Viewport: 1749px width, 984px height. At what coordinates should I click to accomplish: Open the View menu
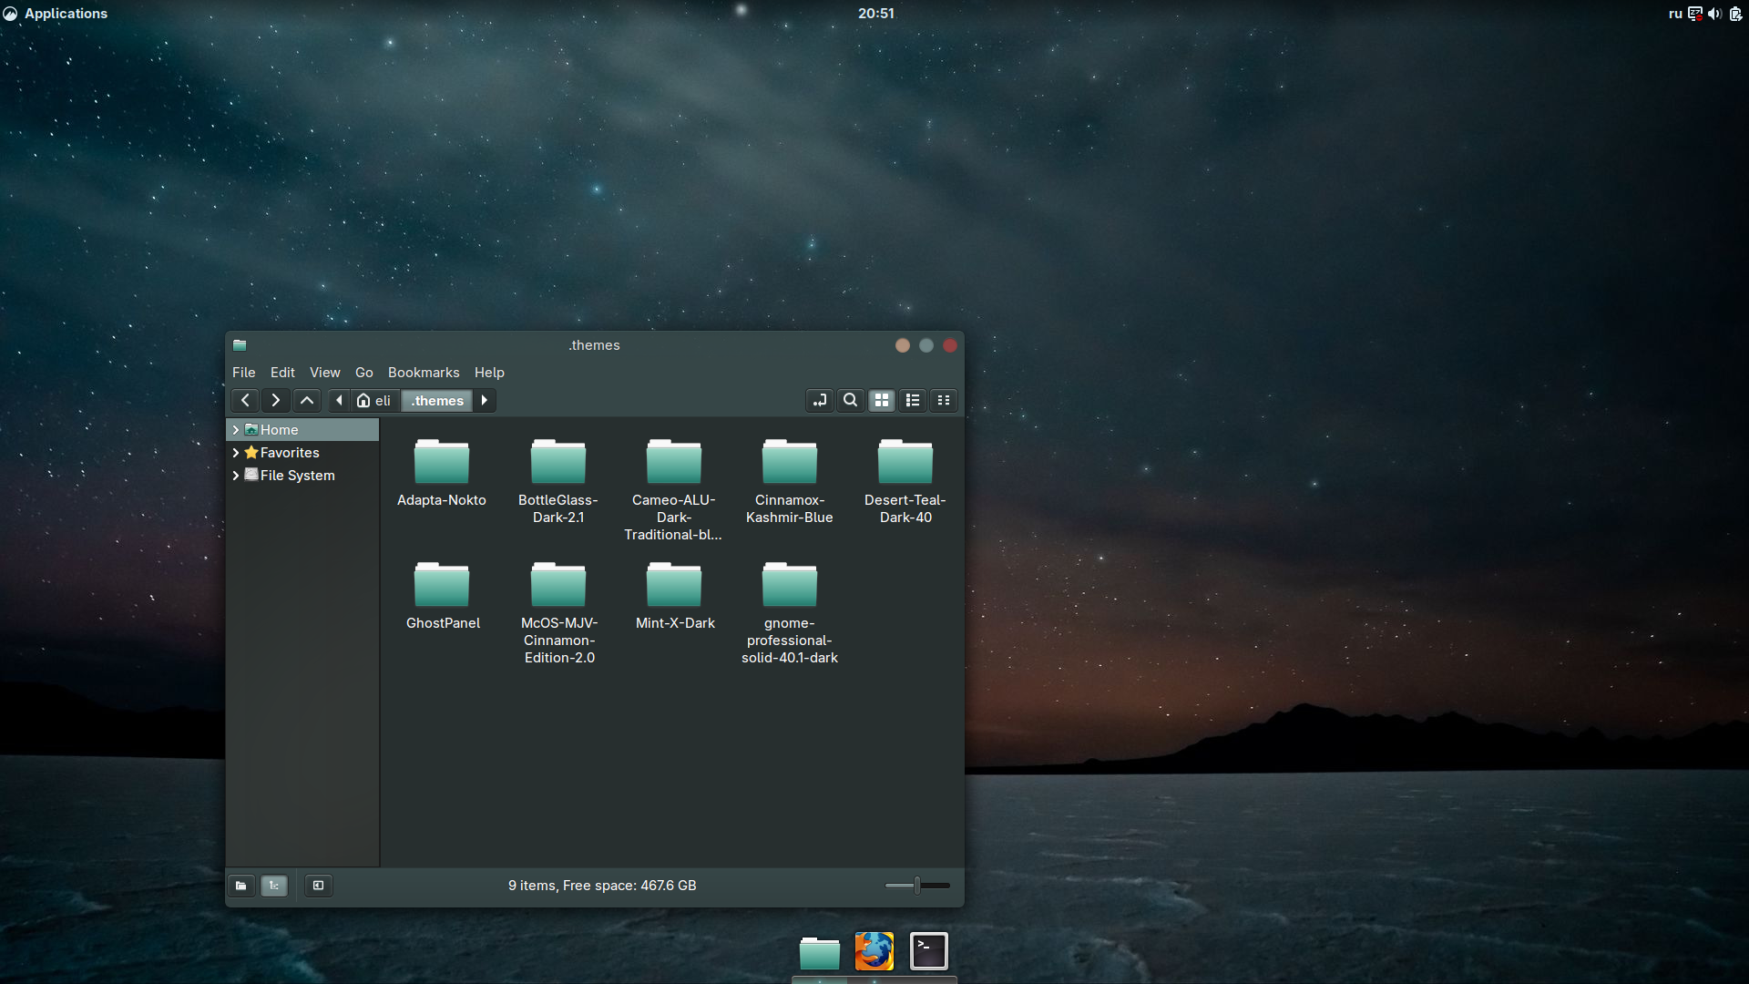pos(324,373)
